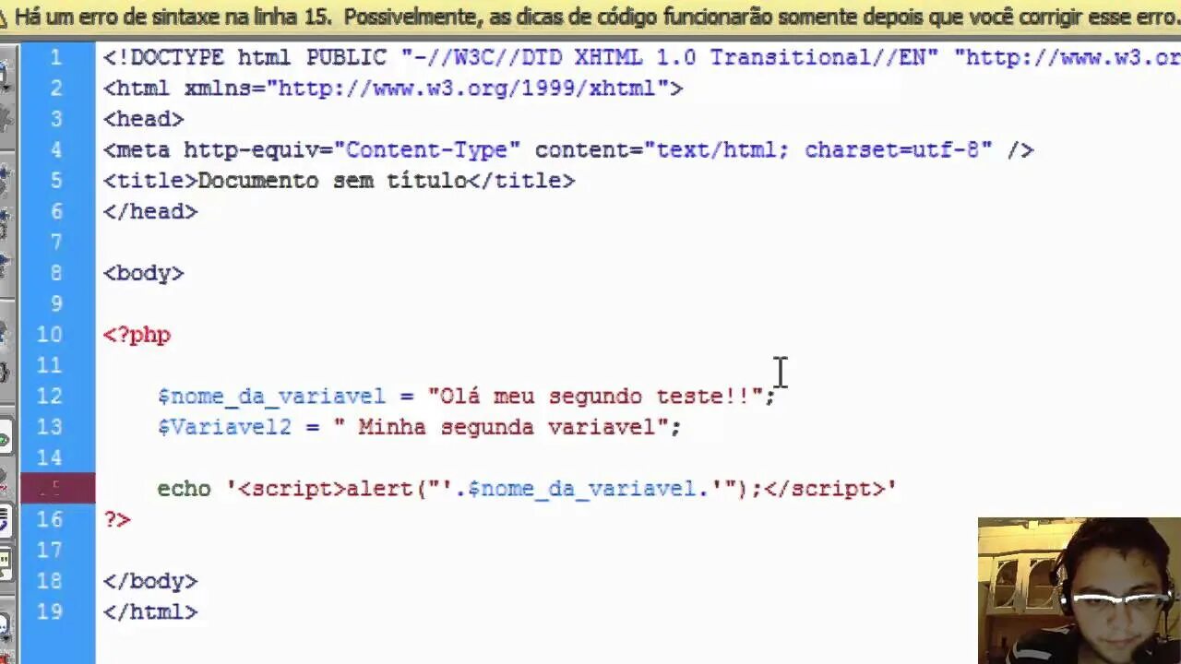Screen dimensions: 1181x664
Task: Click the xmlns URL "http://www.w3.org/1999/xhtml"
Action: [467, 89]
